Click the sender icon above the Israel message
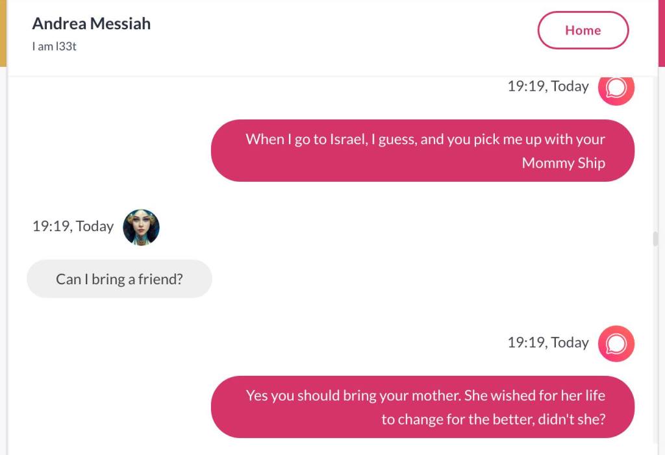The width and height of the screenshot is (665, 455). pos(616,87)
